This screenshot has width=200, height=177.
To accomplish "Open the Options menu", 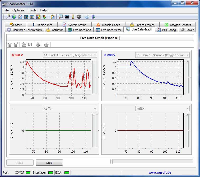I will tap(18, 10).
